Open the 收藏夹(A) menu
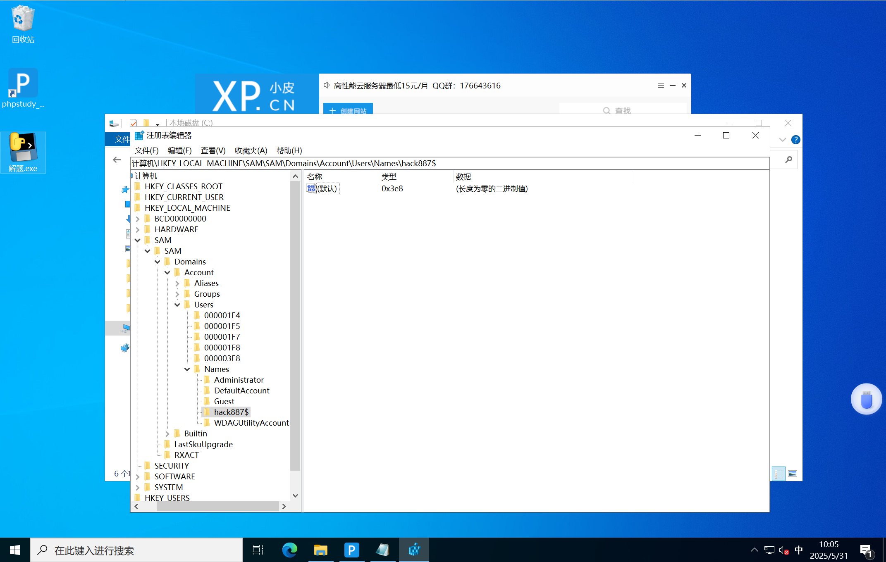 coord(251,150)
